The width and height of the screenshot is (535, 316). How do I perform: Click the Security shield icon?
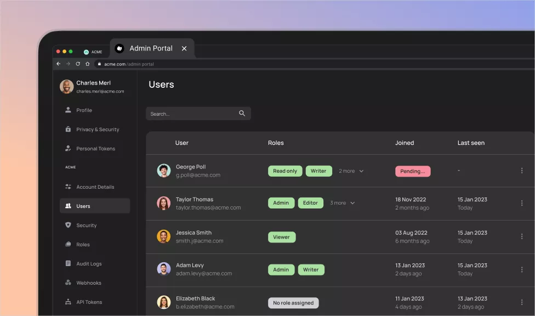[68, 225]
